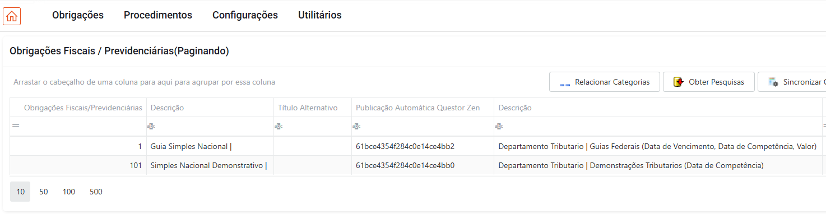Open the equals filter icon for Obrigações column
This screenshot has width=826, height=214.
pos(16,126)
